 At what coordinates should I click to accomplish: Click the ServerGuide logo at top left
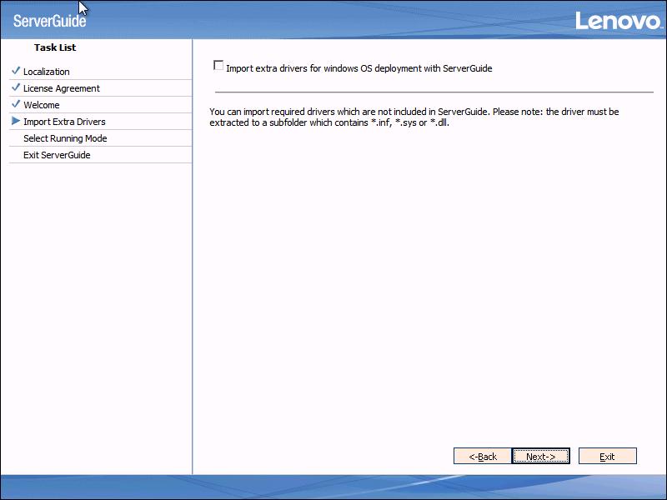(49, 21)
